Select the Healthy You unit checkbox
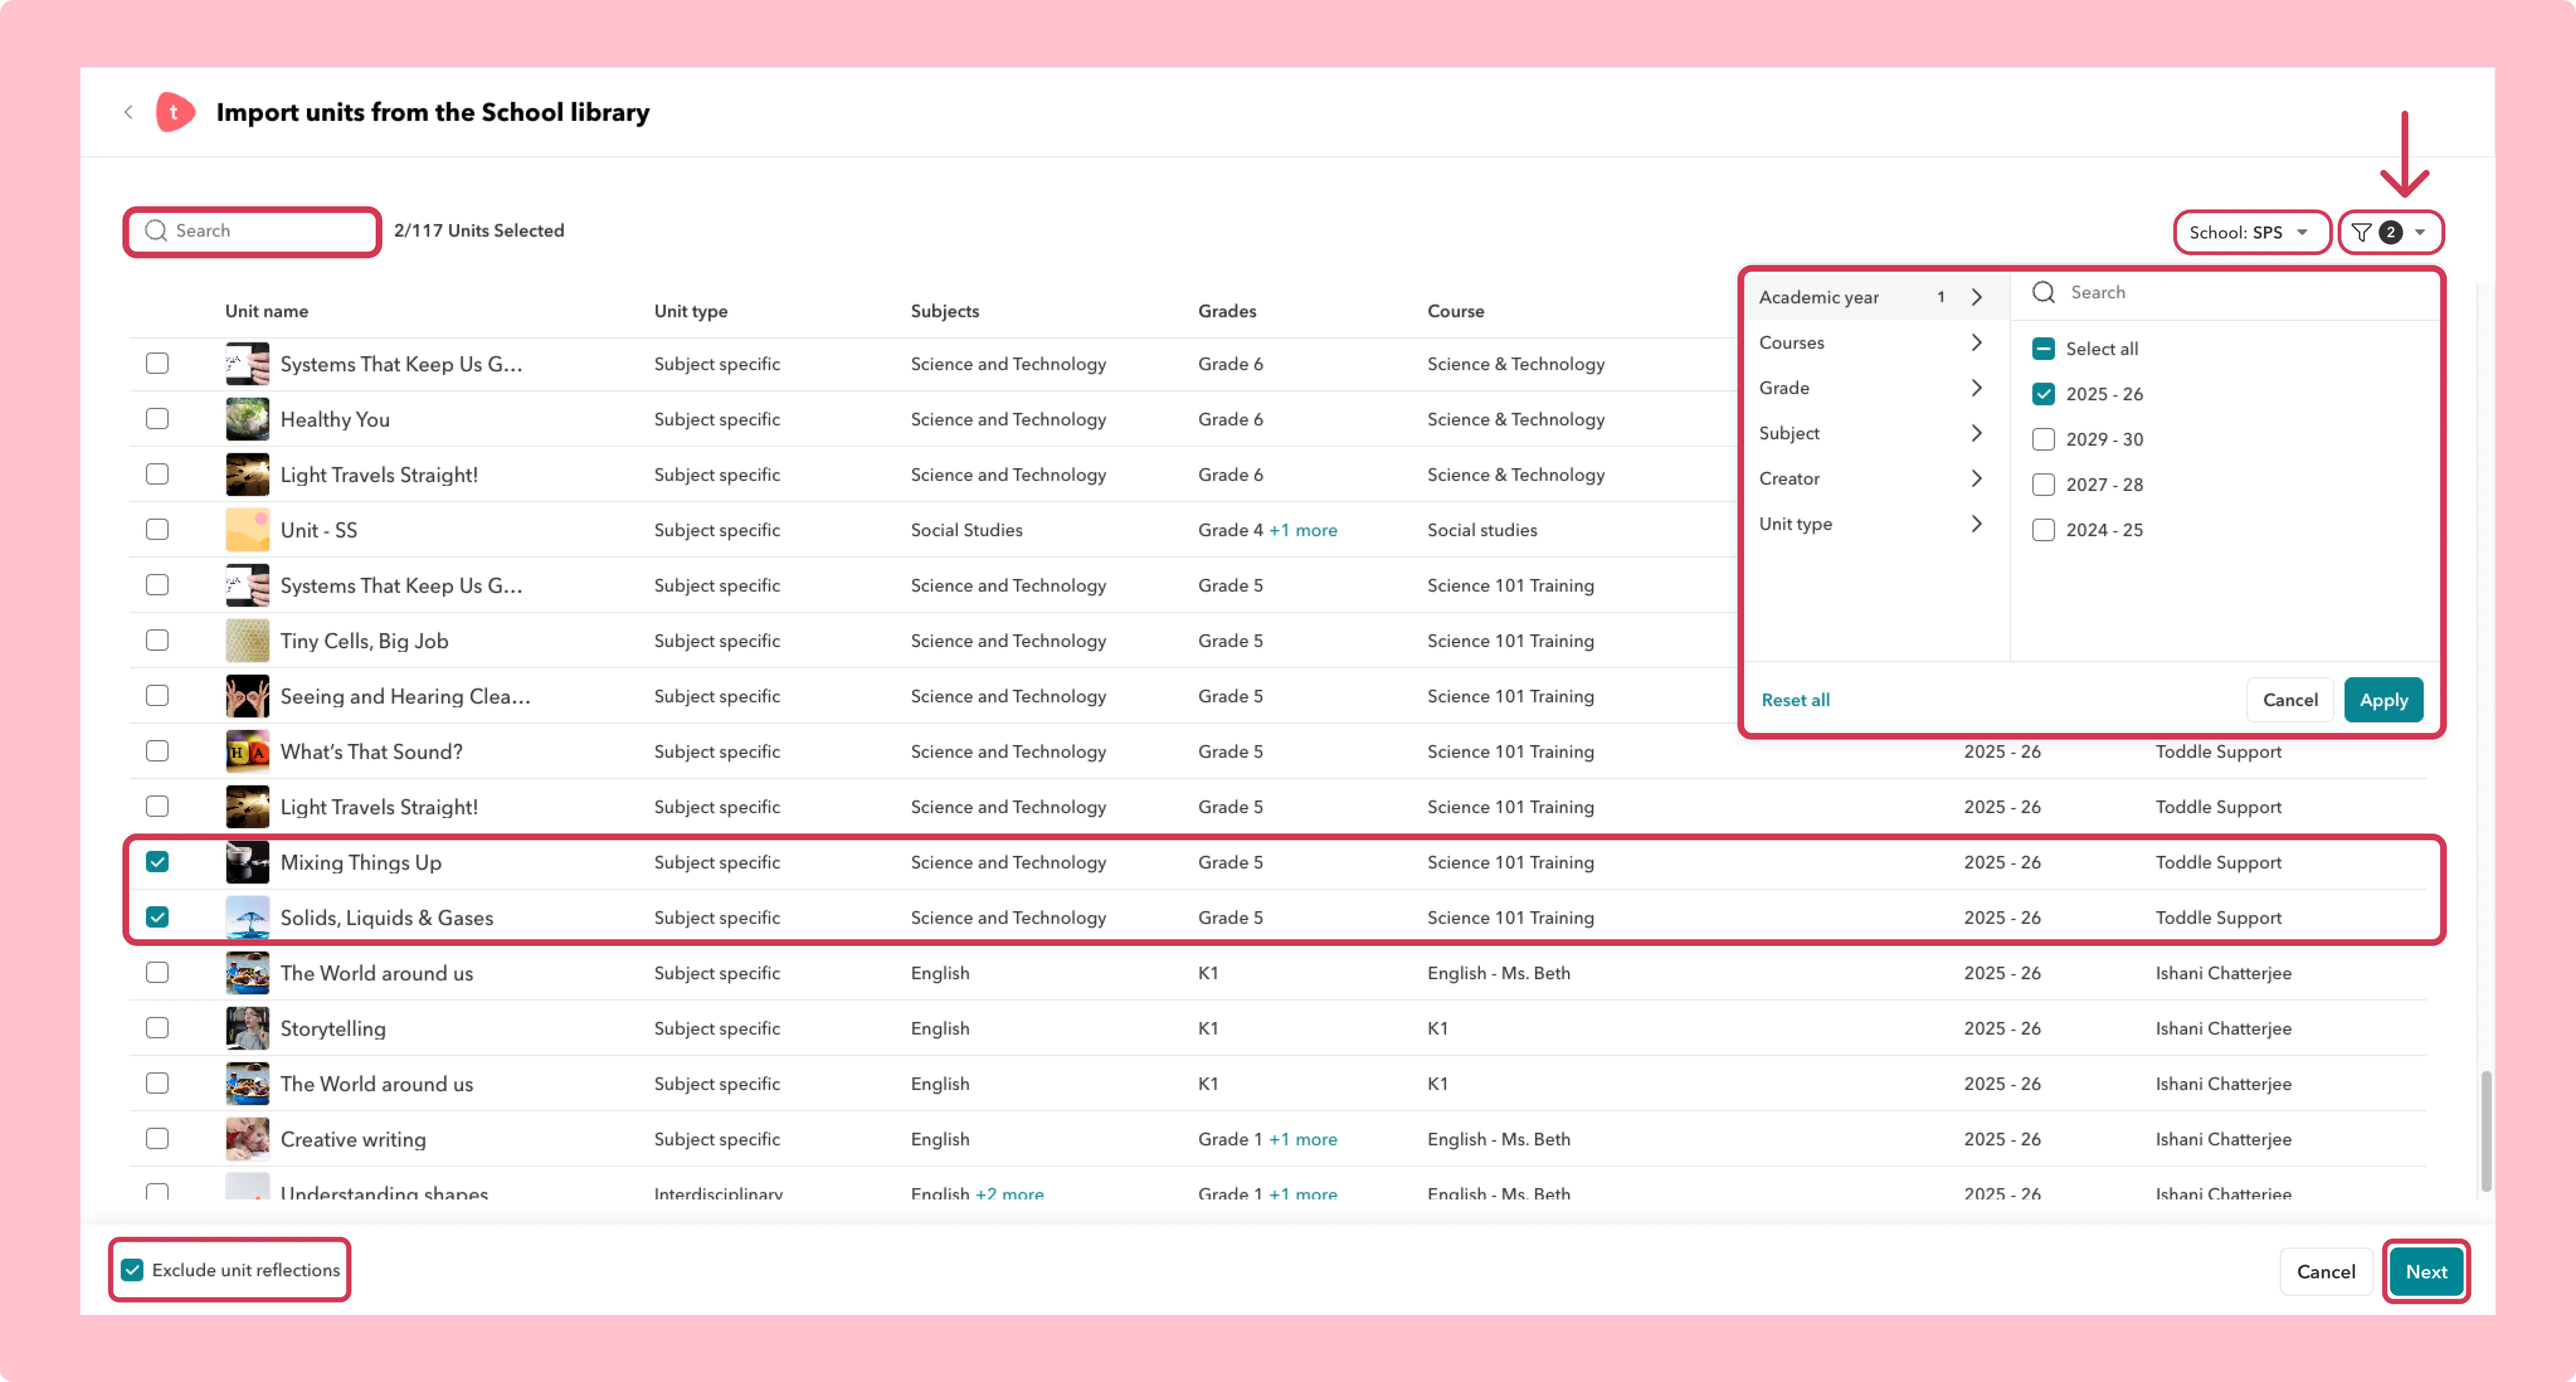Screen dimensions: 2576x1382 tap(157, 419)
